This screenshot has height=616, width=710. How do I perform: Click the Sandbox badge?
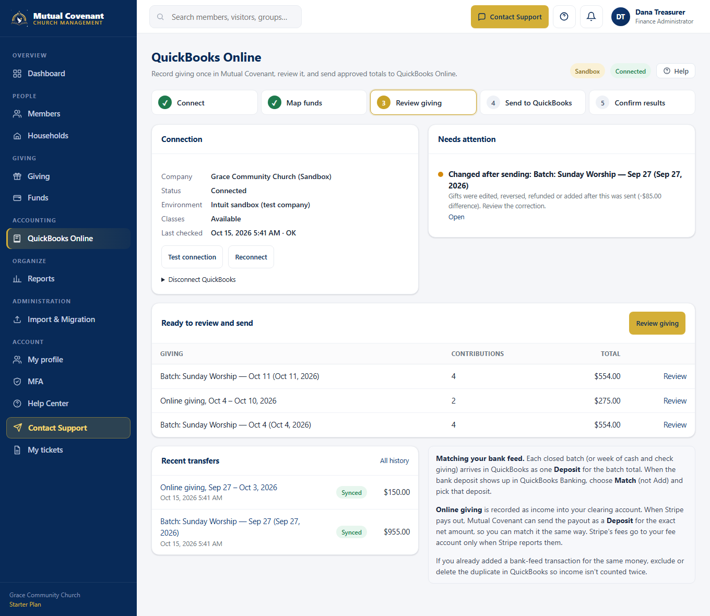(x=587, y=71)
